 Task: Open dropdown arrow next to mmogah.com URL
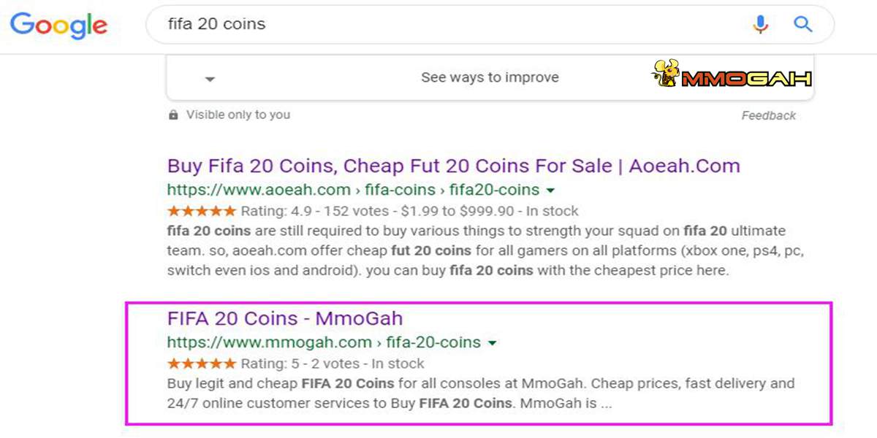click(x=492, y=343)
